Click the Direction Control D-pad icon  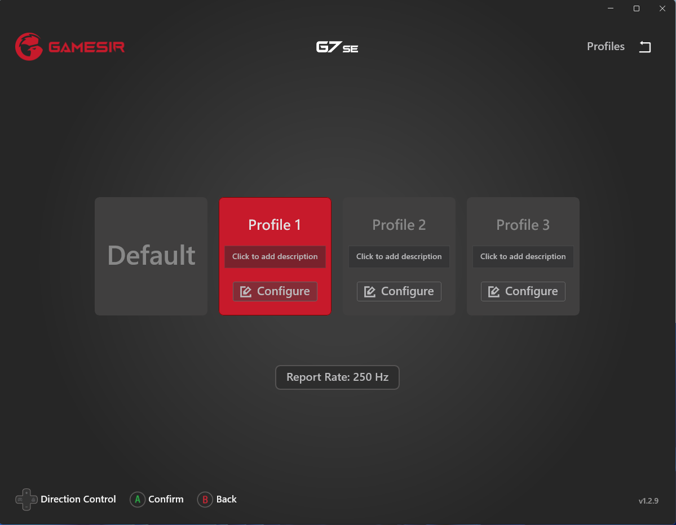point(26,500)
